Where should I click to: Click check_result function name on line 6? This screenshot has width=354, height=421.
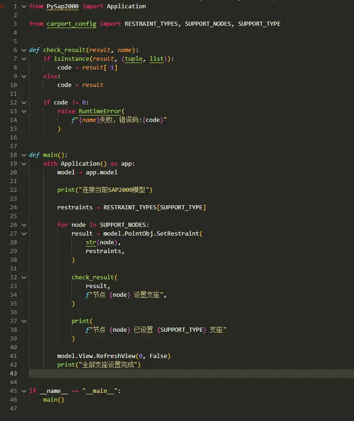click(64, 50)
